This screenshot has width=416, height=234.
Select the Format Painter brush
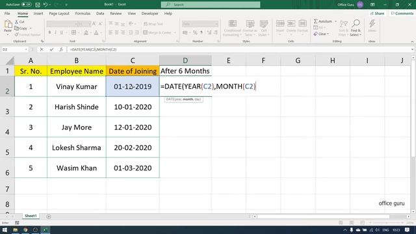16,34
